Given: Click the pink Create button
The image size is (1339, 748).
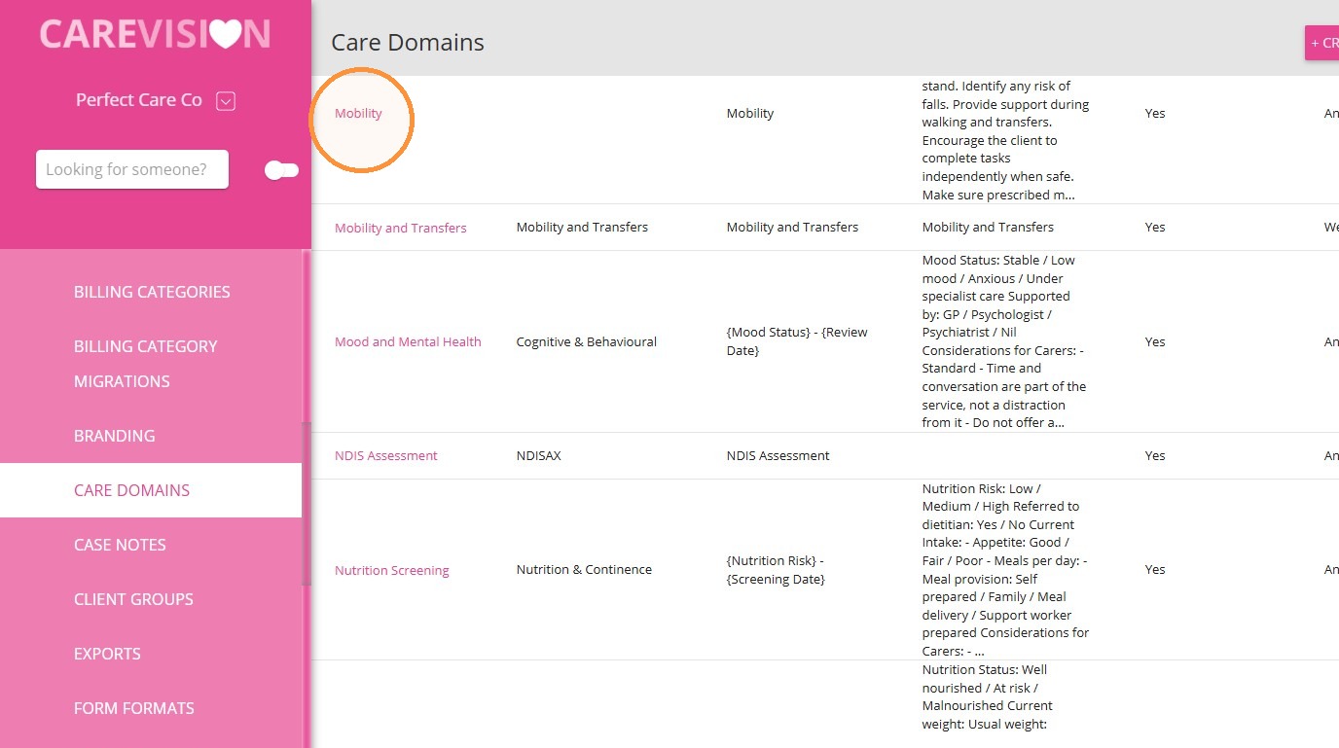Looking at the screenshot, I should [x=1321, y=43].
